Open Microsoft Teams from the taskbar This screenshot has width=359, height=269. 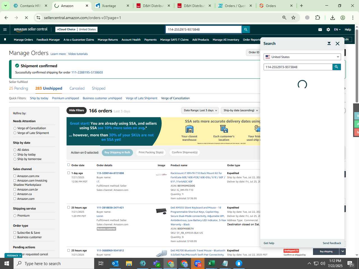[156, 263]
